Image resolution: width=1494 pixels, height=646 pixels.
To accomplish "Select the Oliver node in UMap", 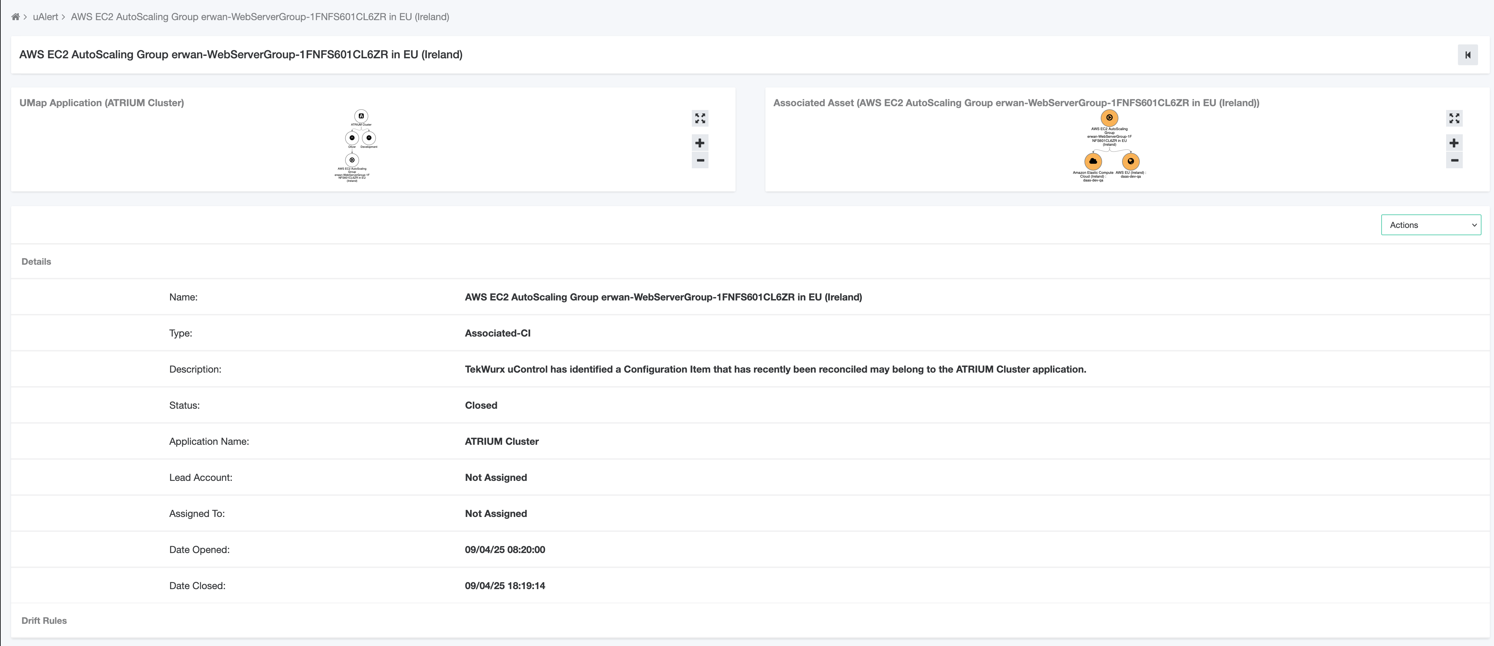I will (352, 138).
